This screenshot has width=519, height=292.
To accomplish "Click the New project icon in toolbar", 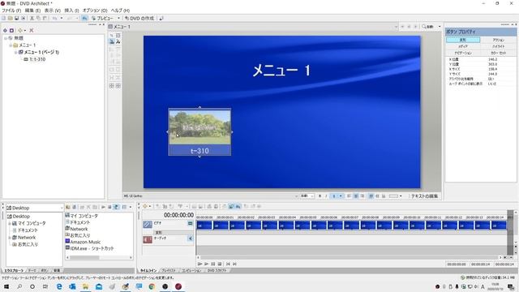I will 3,18.
